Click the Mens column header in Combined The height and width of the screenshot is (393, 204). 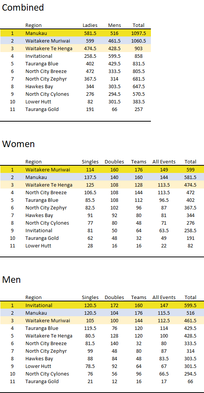click(x=115, y=25)
